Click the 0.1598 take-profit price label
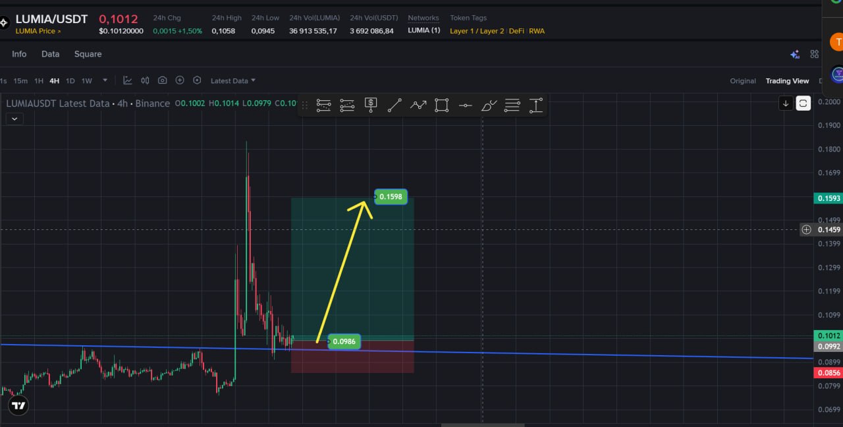 point(391,196)
